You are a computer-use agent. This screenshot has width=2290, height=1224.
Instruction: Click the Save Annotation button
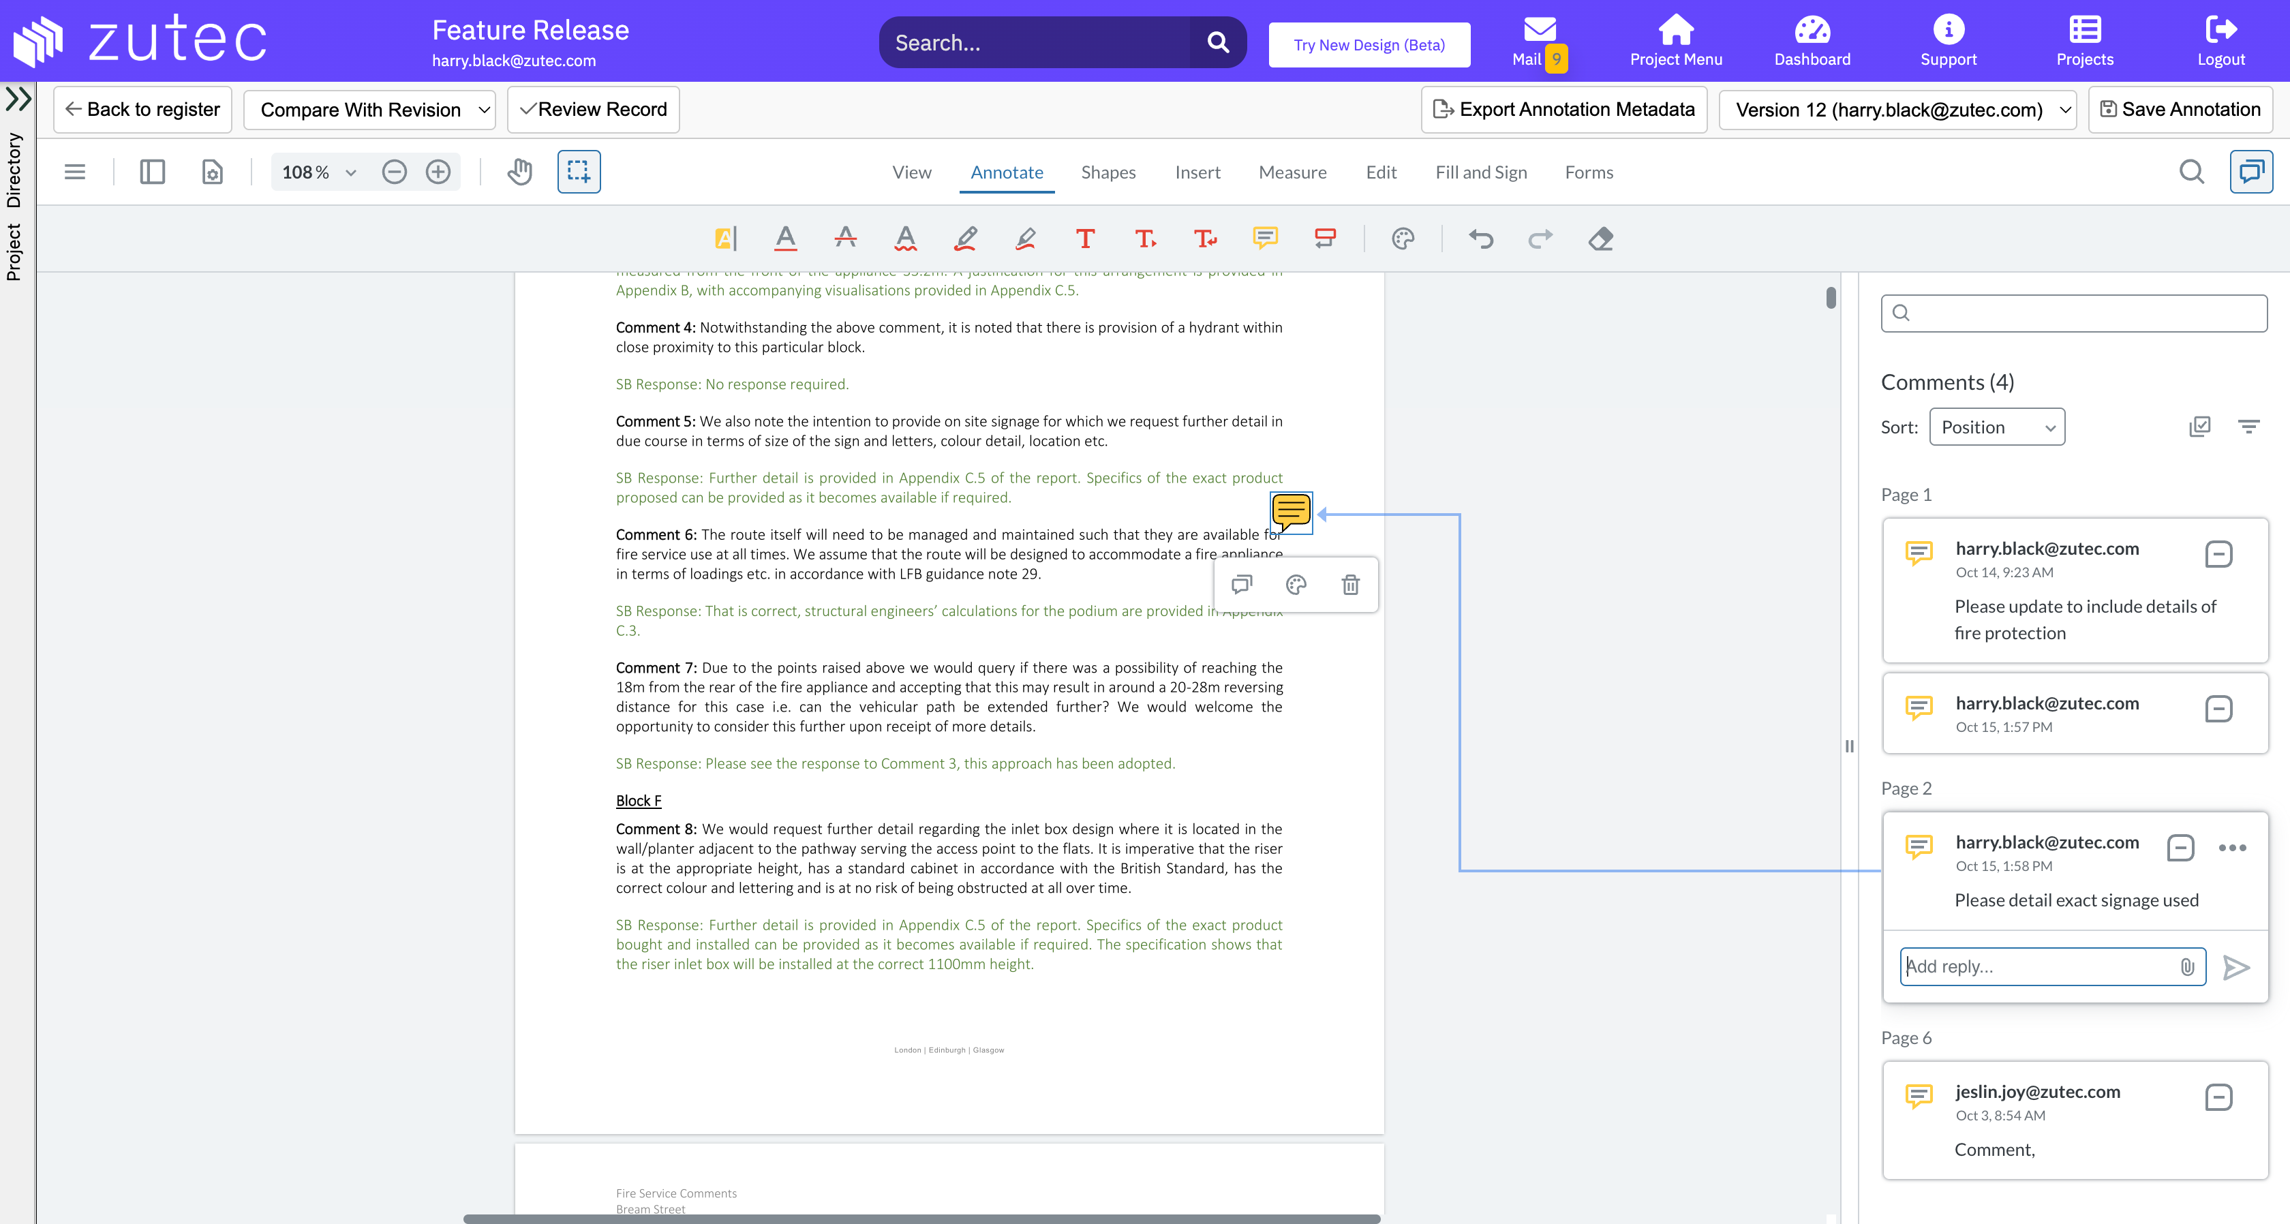pos(2180,109)
